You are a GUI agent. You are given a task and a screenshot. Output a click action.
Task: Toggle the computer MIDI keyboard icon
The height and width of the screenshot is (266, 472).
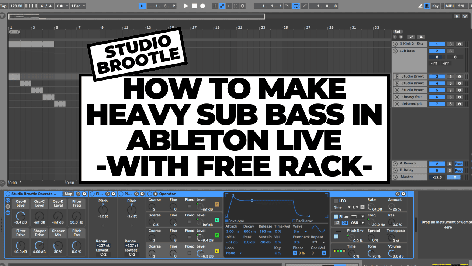tap(427, 6)
